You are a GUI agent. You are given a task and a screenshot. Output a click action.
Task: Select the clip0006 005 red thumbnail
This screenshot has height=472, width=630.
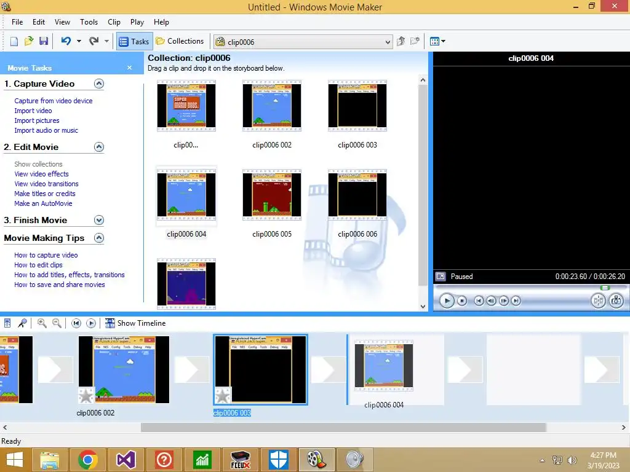(x=272, y=195)
